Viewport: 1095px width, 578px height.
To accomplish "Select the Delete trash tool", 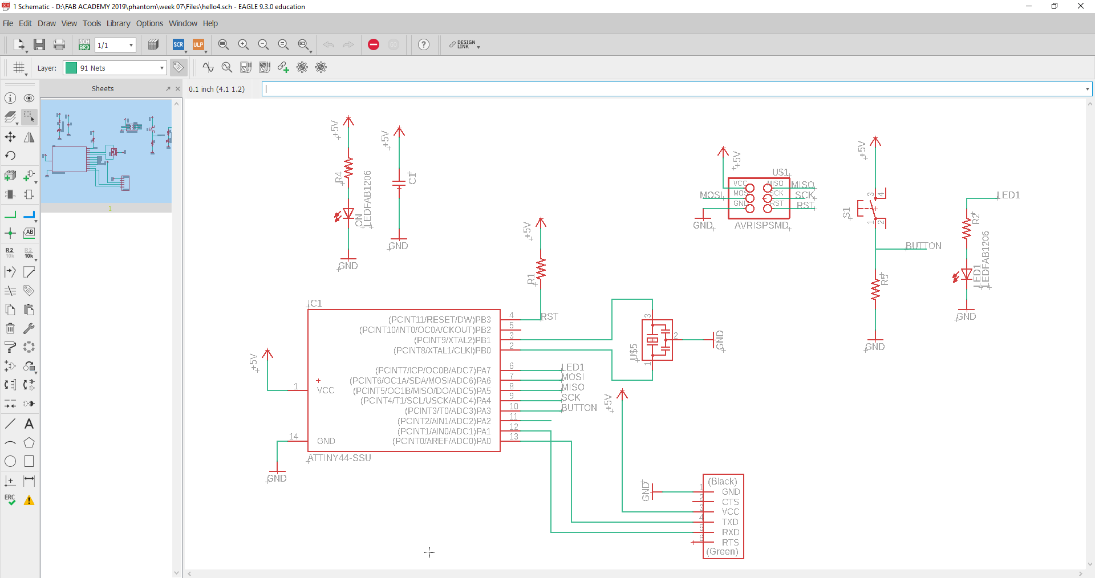I will pos(10,328).
